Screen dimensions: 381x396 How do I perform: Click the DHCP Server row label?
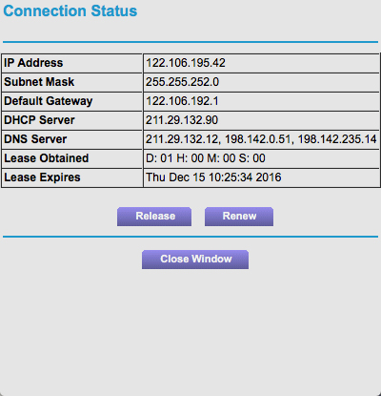pyautogui.click(x=39, y=120)
